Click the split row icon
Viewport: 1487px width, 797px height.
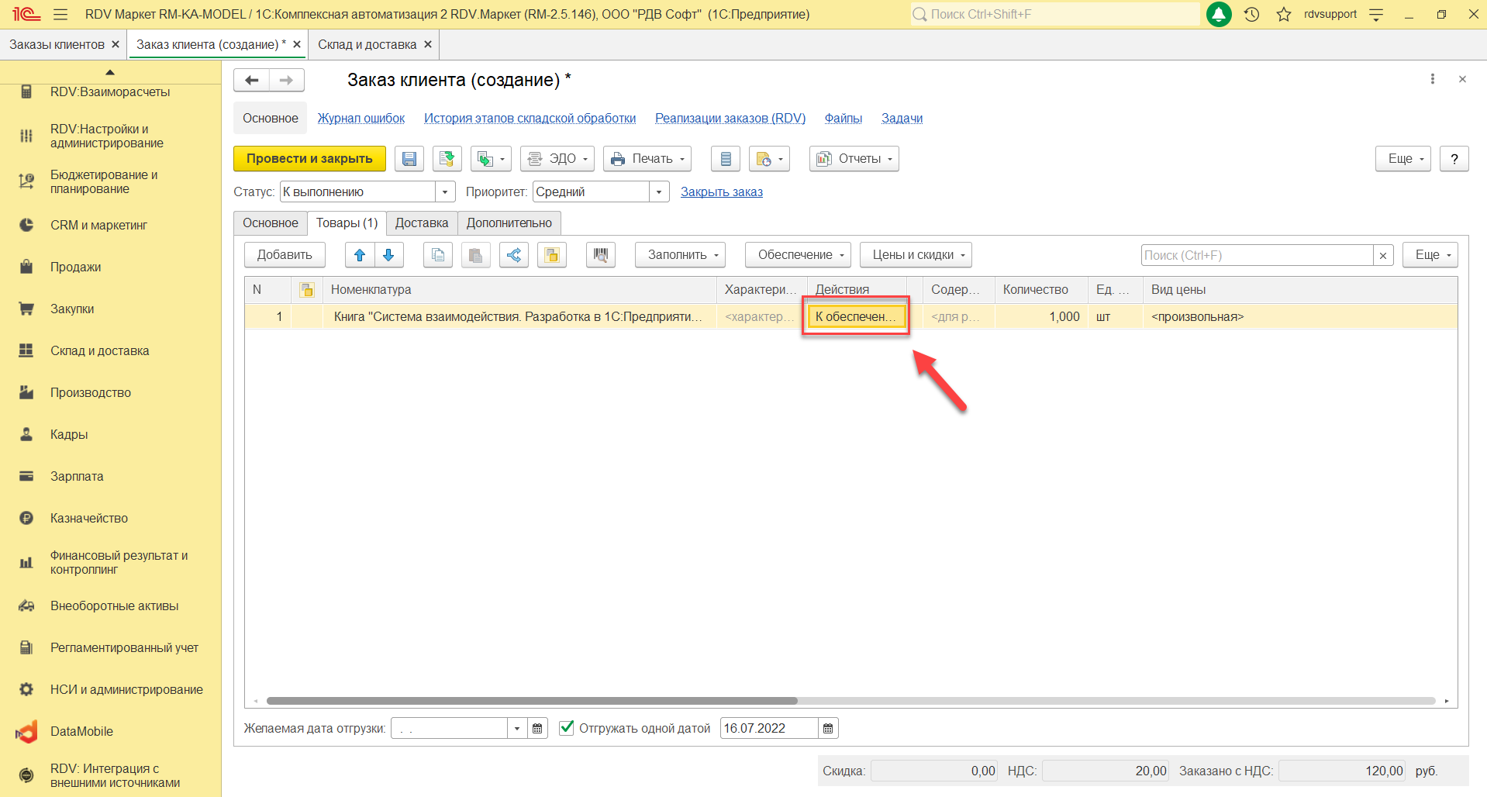tap(514, 255)
